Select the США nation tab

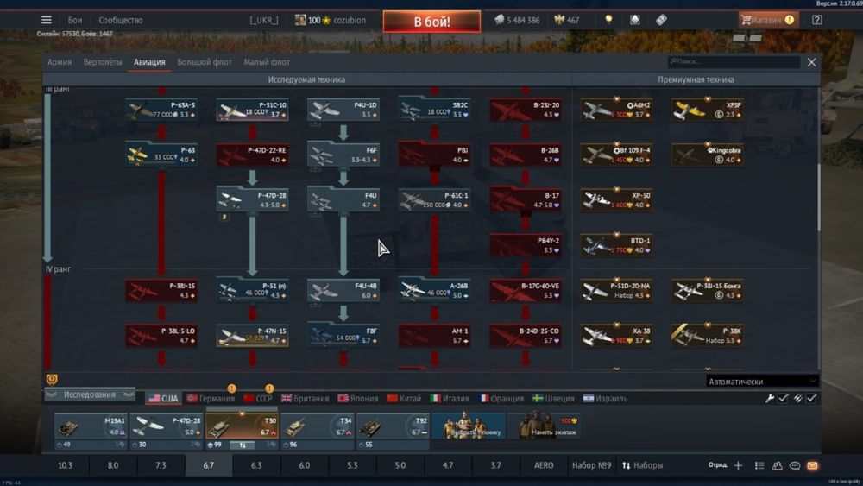(164, 398)
